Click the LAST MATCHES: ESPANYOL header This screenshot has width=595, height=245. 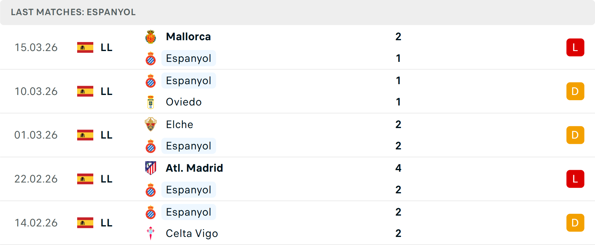pyautogui.click(x=73, y=12)
